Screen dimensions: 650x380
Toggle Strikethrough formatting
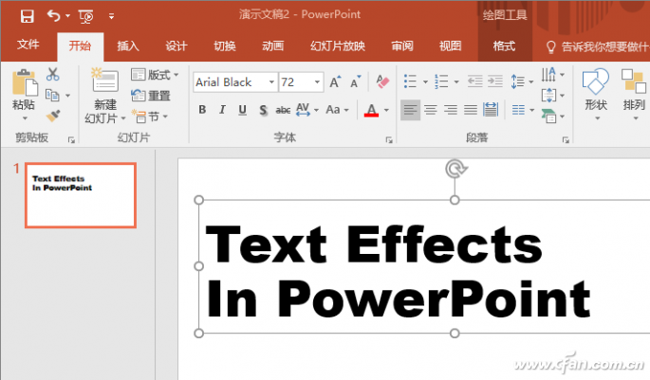pos(283,110)
